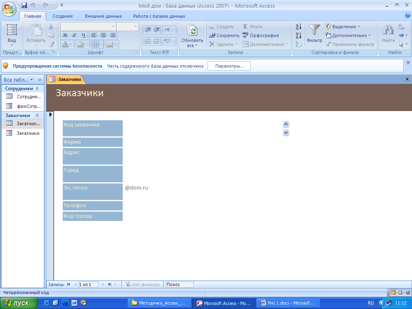Open alternate row color dropdown
The image size is (412, 309).
tap(117, 44)
